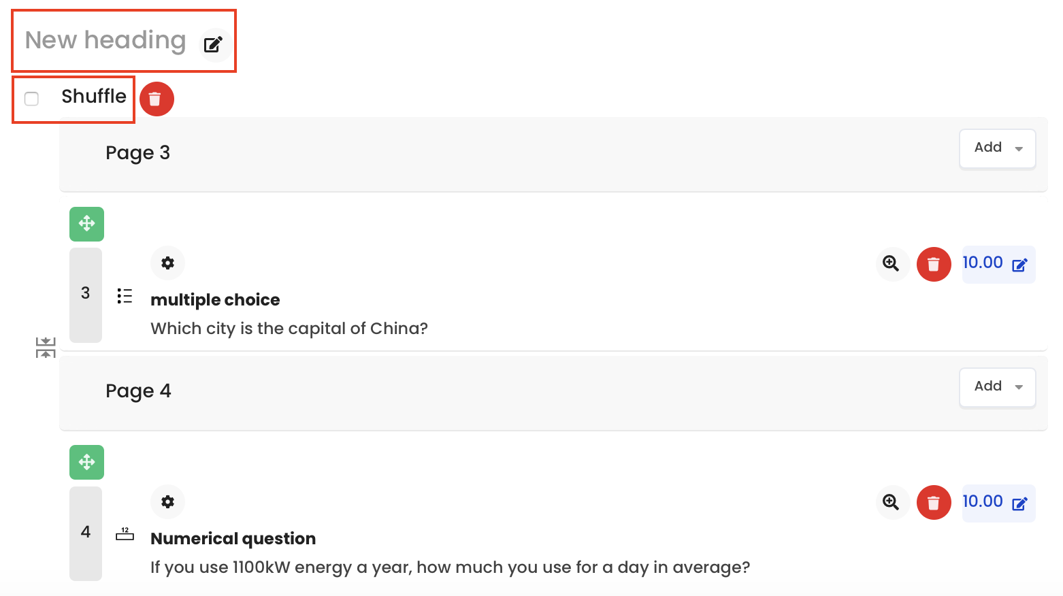Edit maximum mark for question 3

click(1019, 265)
